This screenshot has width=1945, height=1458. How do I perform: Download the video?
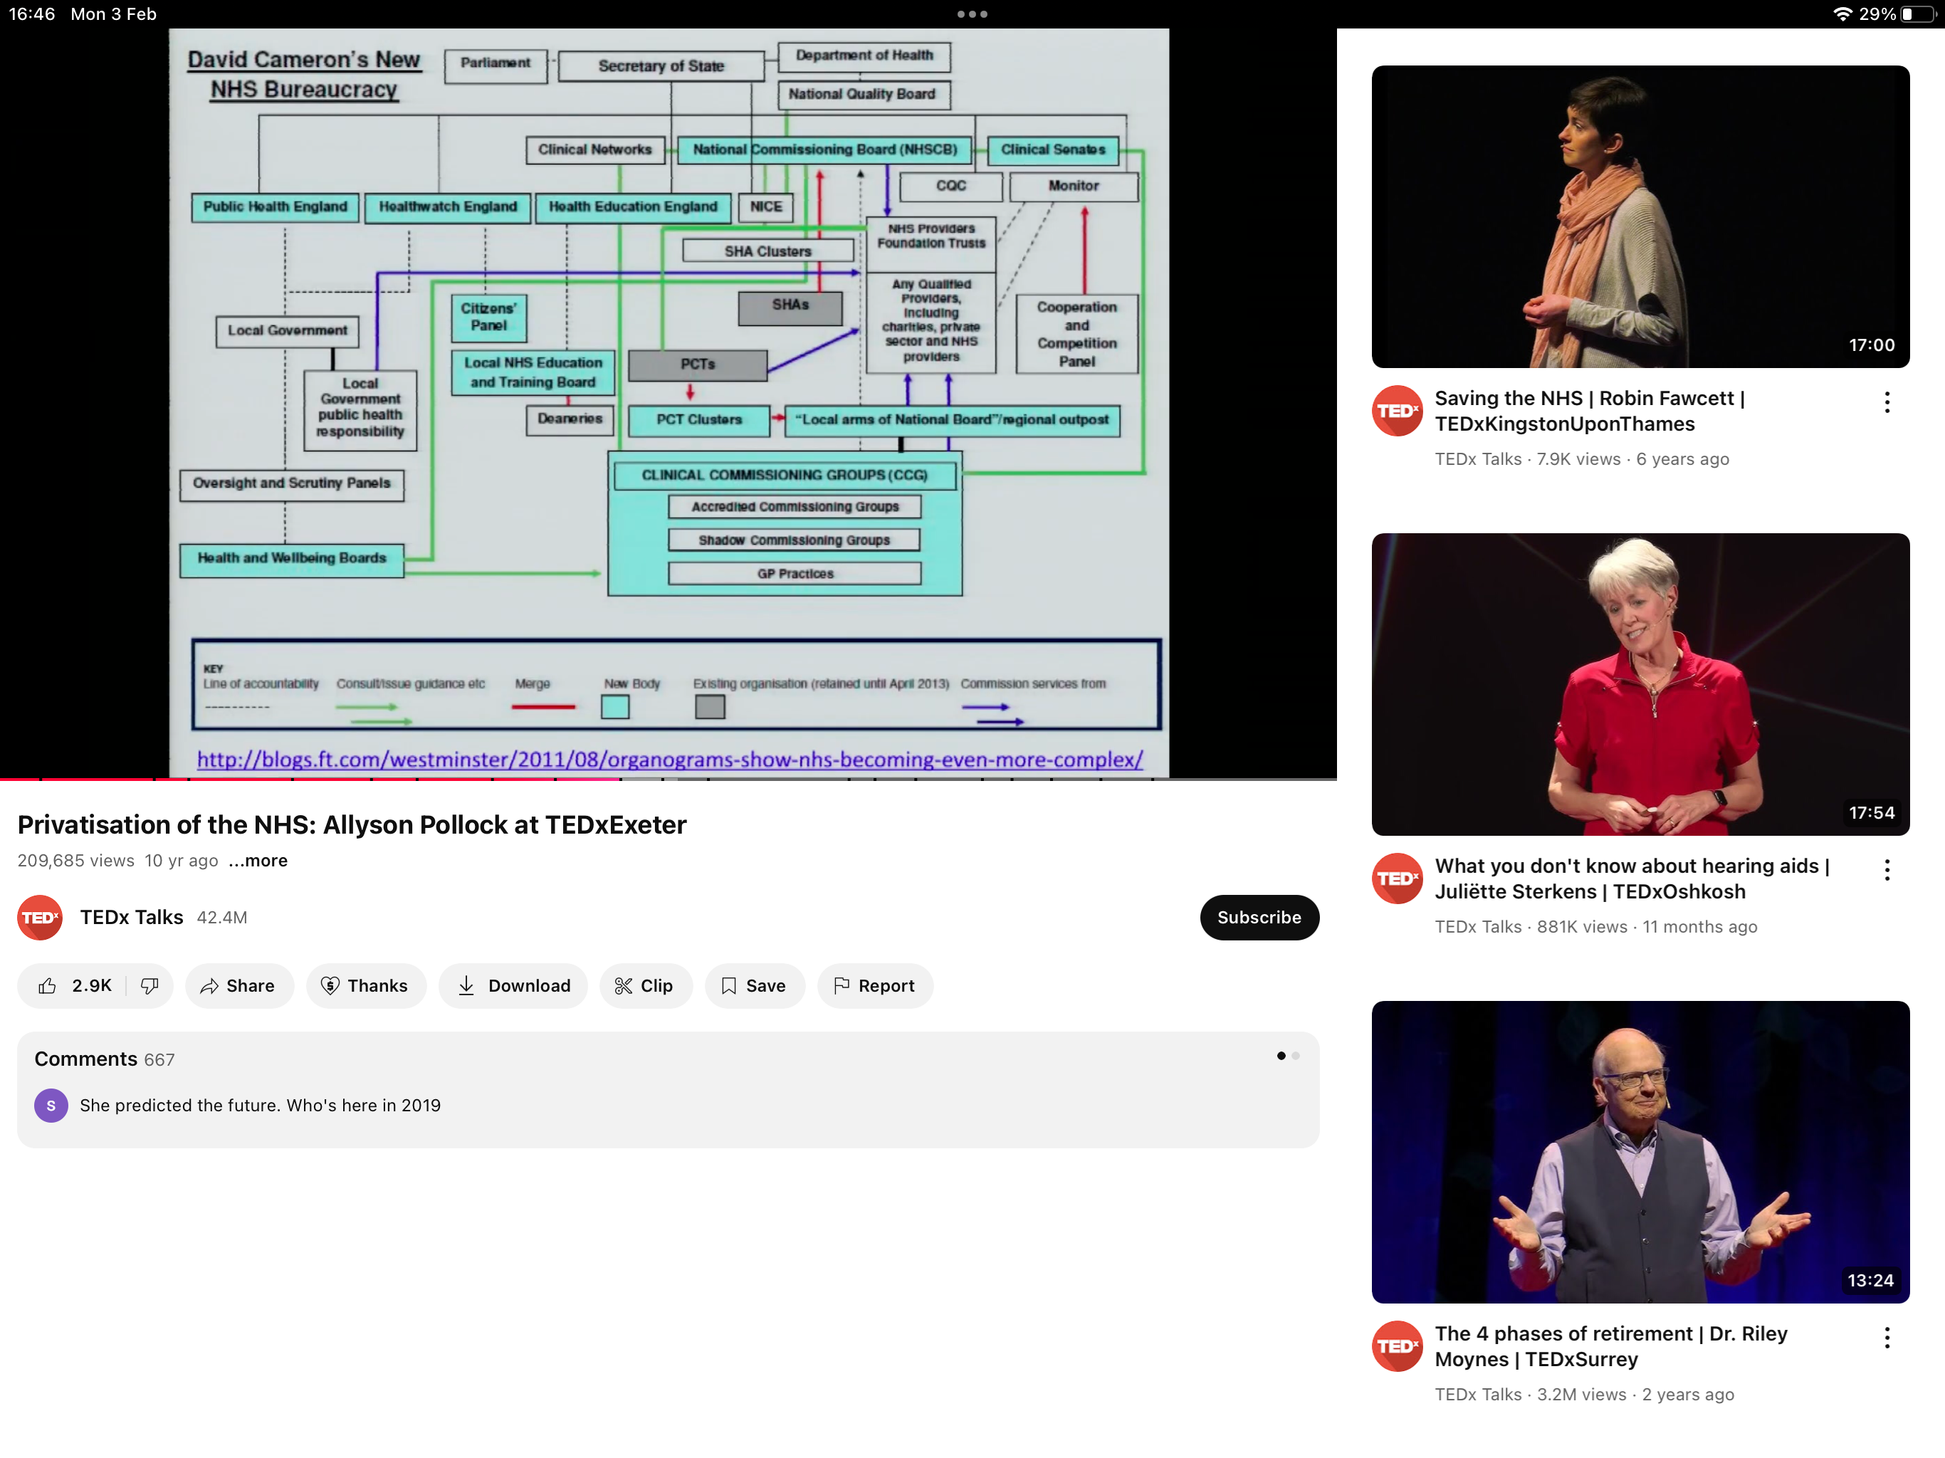click(x=513, y=986)
